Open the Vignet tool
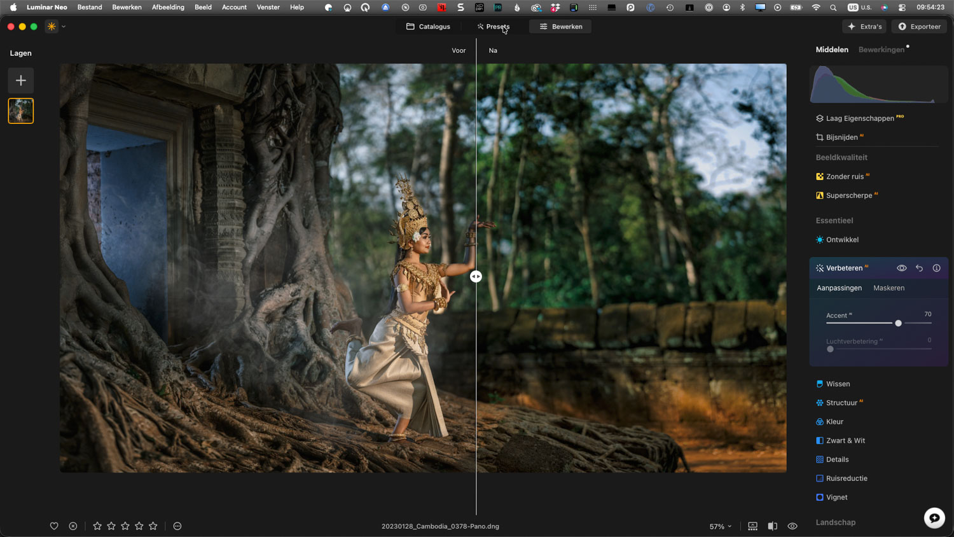Image resolution: width=954 pixels, height=537 pixels. (832, 498)
